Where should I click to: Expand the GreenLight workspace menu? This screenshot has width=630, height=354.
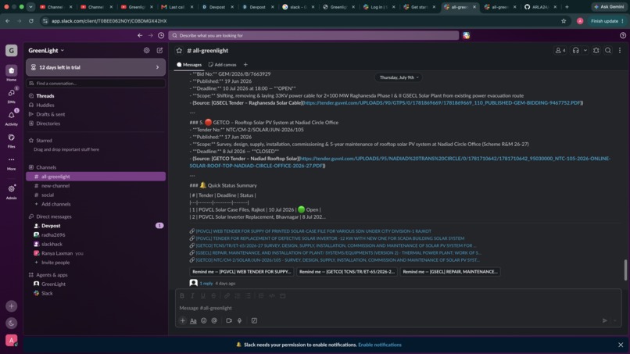point(46,50)
